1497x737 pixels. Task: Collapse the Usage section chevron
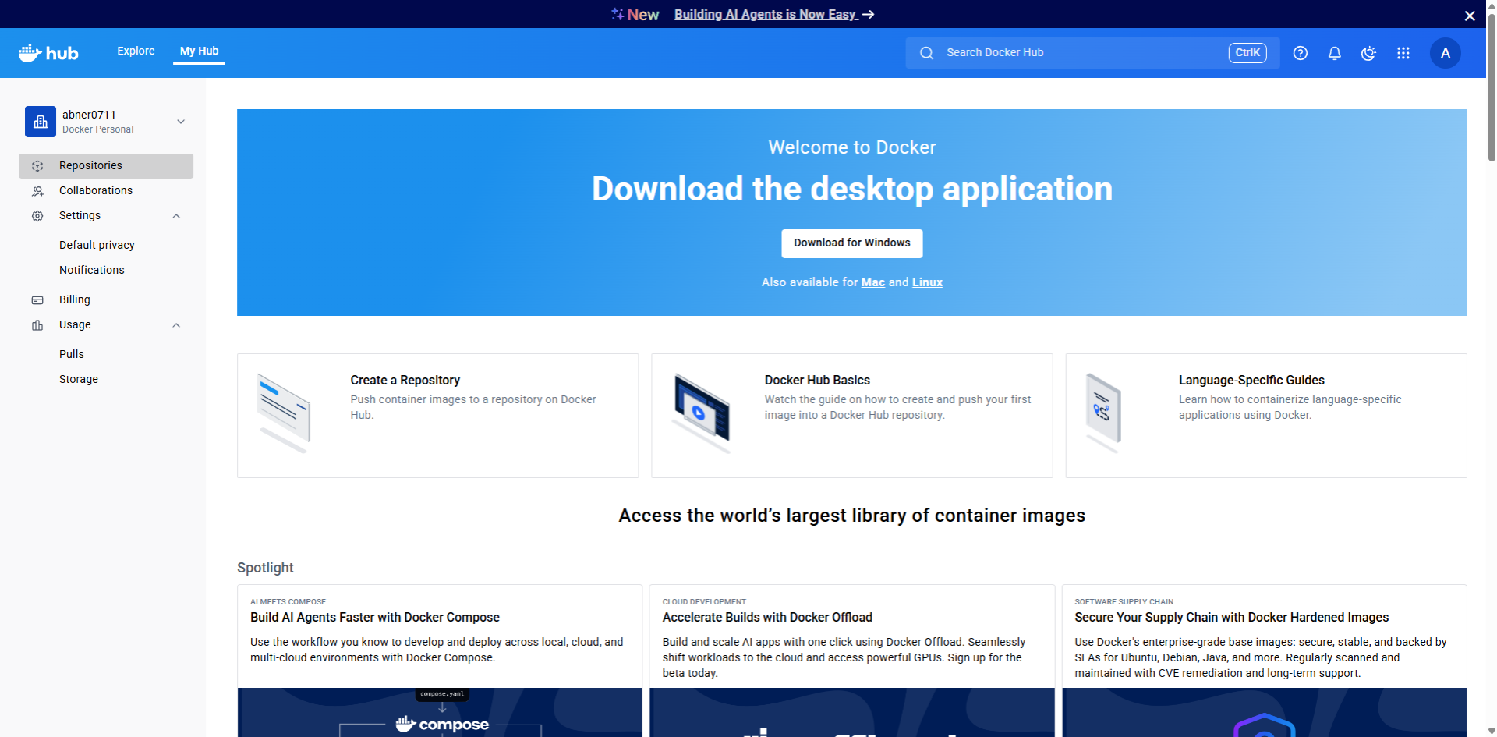click(x=176, y=325)
